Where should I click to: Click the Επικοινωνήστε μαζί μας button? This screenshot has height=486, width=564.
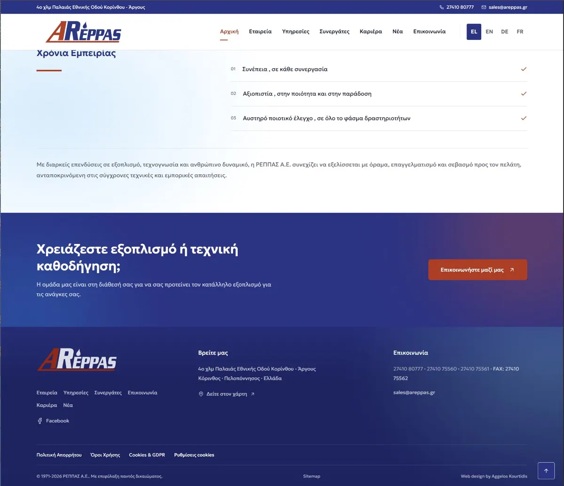point(478,270)
